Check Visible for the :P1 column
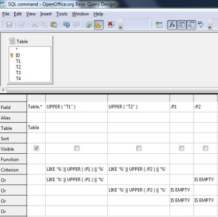This screenshot has height=217, width=218. [181, 148]
